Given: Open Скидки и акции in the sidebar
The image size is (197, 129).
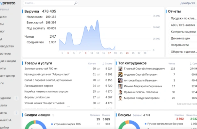Looking at the screenshot, I should coord(8,61).
